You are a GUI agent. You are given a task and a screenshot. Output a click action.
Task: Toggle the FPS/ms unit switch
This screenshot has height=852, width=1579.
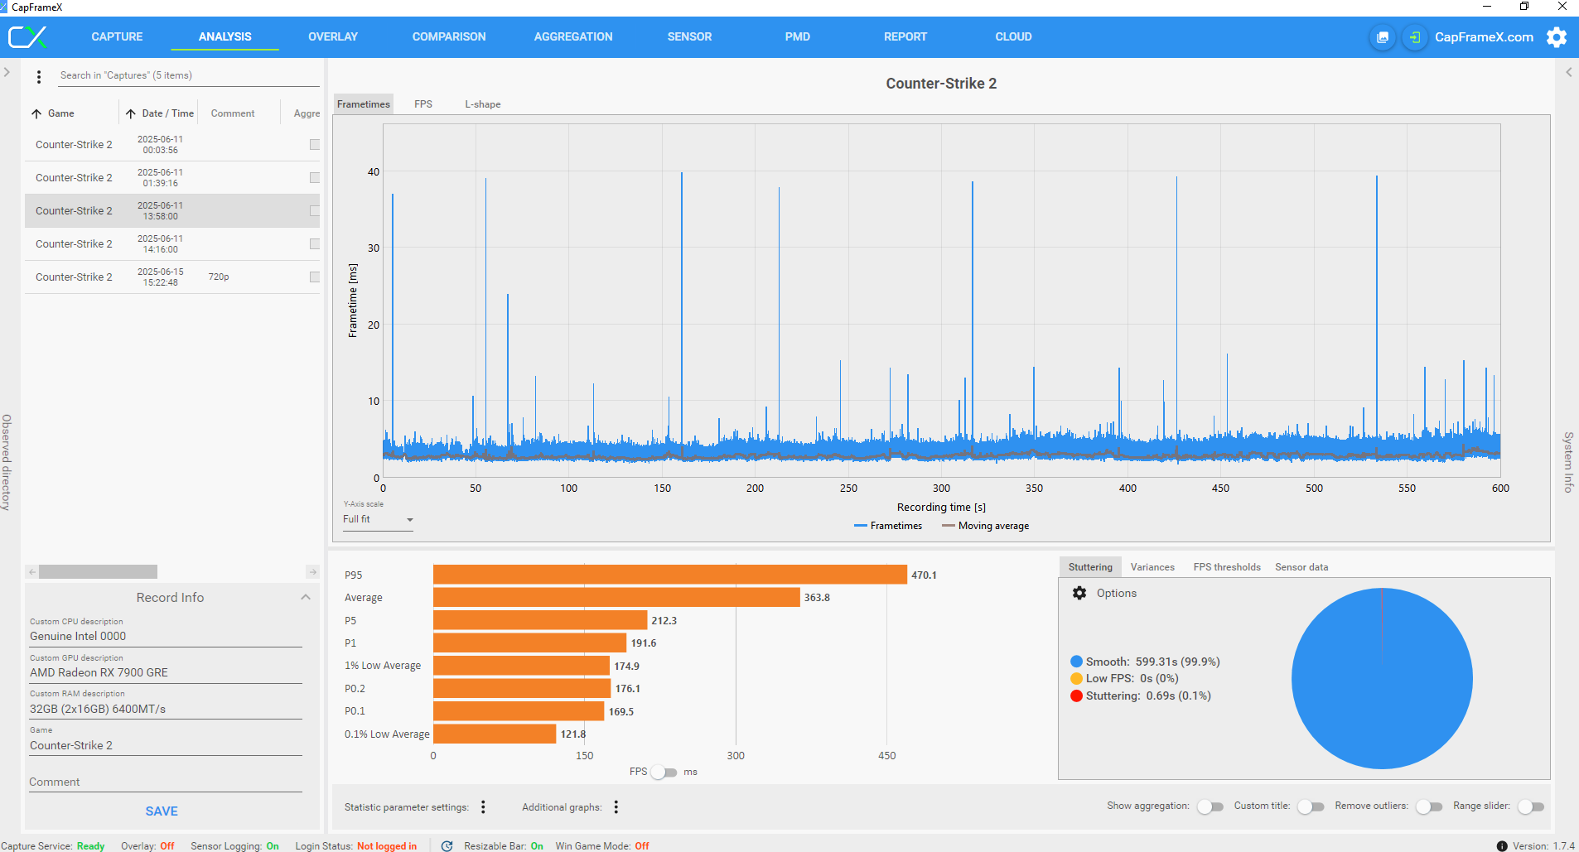(x=664, y=773)
